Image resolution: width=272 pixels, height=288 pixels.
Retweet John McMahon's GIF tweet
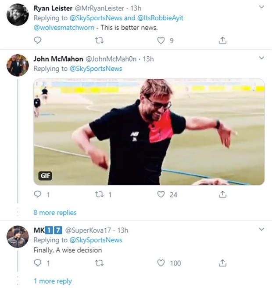pyautogui.click(x=100, y=194)
